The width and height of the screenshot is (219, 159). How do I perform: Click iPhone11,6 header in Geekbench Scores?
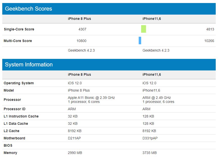(x=152, y=19)
